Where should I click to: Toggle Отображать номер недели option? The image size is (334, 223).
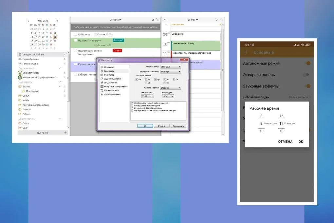click(132, 105)
